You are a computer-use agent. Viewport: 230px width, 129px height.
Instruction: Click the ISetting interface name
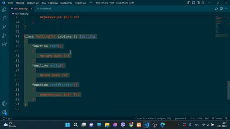tap(87, 36)
